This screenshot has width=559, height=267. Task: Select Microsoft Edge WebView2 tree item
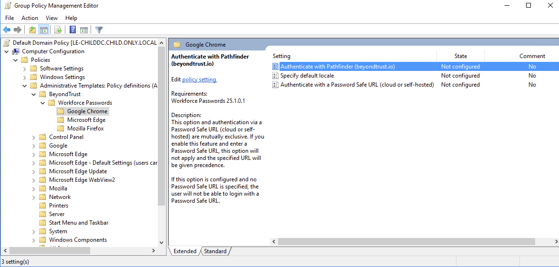pos(82,180)
